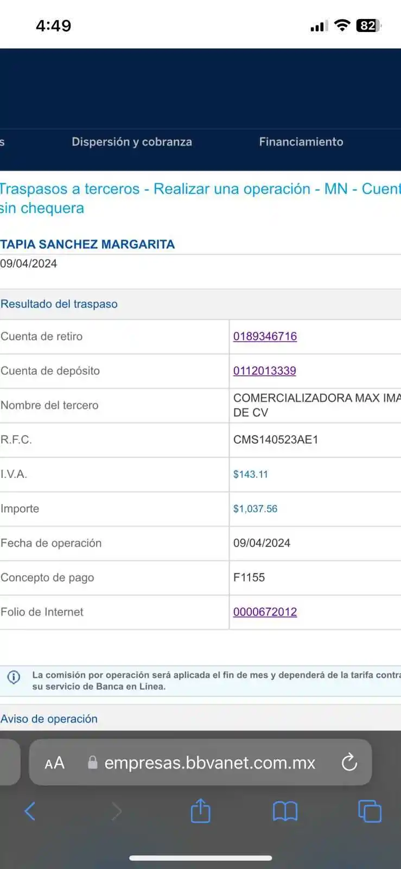The image size is (401, 869).
Task: Tap the Wi-Fi status icon
Action: (342, 26)
